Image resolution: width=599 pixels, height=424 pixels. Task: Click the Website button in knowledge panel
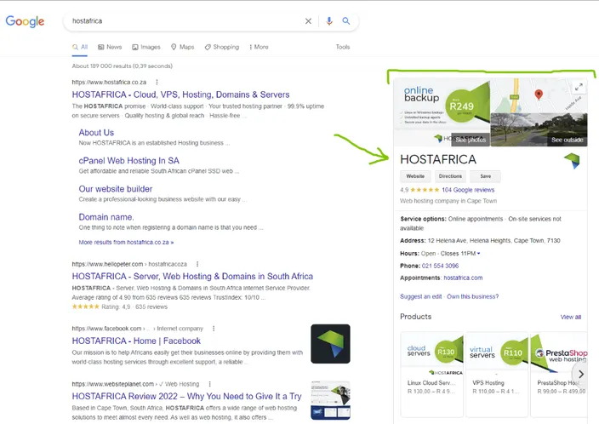[415, 176]
